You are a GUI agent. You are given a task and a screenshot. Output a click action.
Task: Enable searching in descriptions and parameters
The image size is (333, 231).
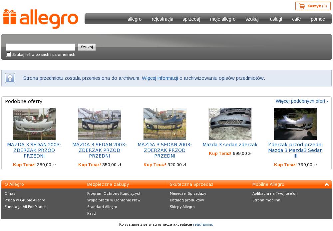[9, 55]
